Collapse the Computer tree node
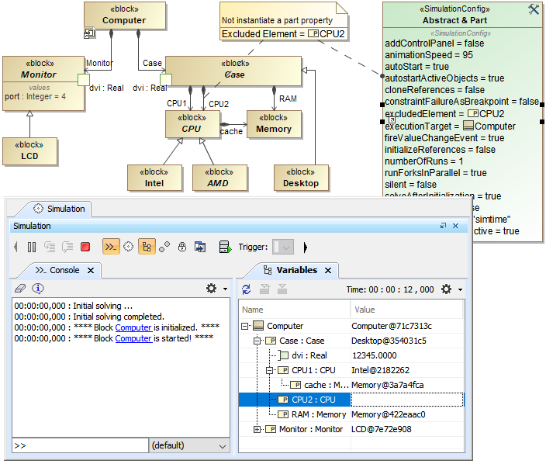This screenshot has width=546, height=464. (246, 327)
